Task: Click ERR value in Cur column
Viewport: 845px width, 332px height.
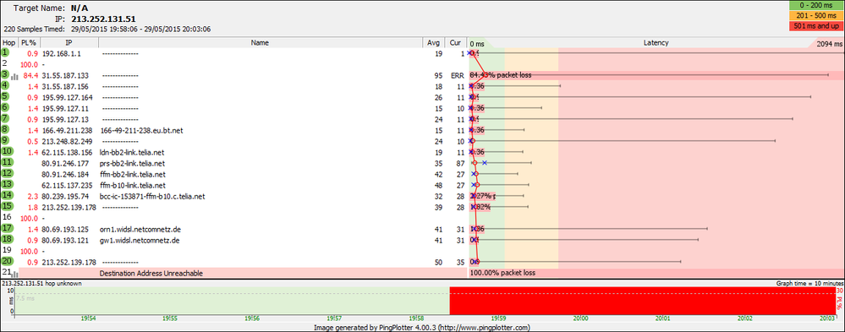Action: pyautogui.click(x=457, y=75)
